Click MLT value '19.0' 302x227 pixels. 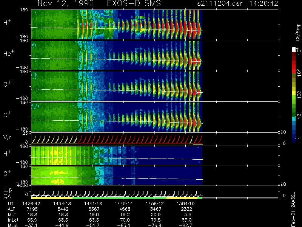[x=94, y=215]
